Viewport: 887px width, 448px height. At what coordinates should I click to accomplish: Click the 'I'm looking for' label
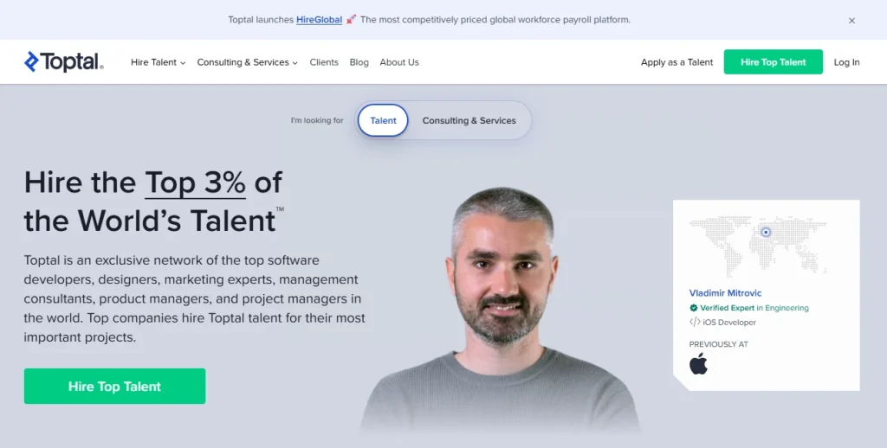[317, 120]
